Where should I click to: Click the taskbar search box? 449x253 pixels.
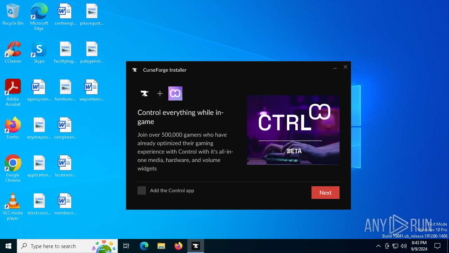[x=67, y=246]
